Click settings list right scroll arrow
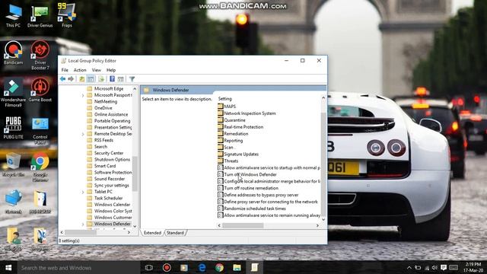The height and width of the screenshot is (274, 487). coord(317,225)
